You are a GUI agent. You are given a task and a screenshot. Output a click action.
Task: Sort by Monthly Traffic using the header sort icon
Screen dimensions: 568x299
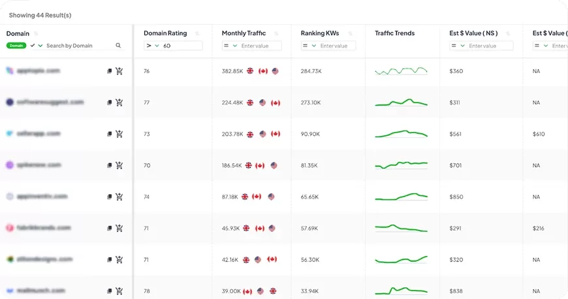(x=276, y=33)
